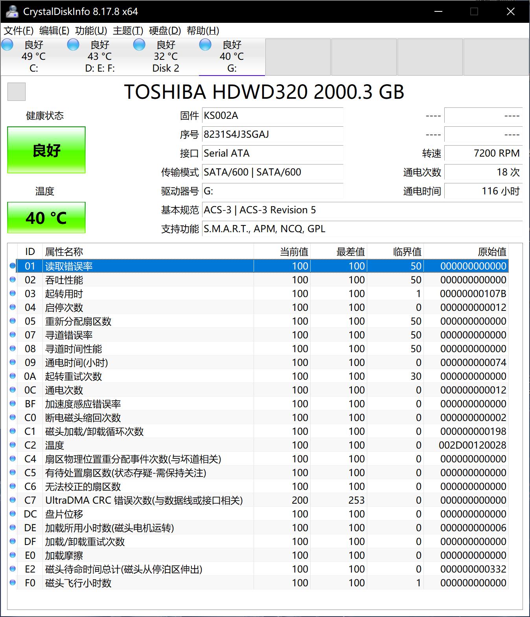Click status icon of 通电时间(小时) row
Viewport: 530px width, 617px height.
coord(13,362)
